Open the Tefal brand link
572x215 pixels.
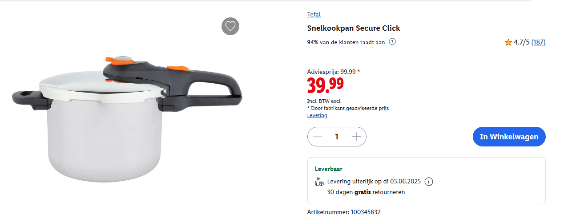coord(314,14)
